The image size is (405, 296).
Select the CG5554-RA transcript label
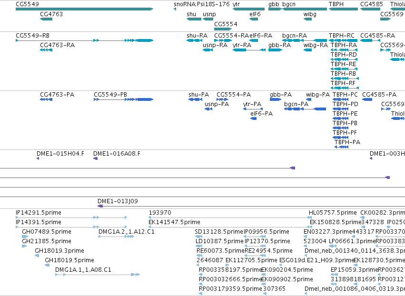[231, 35]
